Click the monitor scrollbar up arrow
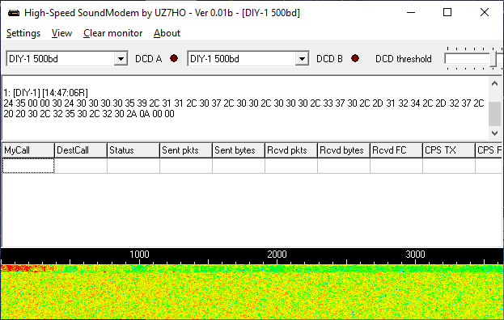Viewport: 504px width, 320px height. (494, 83)
